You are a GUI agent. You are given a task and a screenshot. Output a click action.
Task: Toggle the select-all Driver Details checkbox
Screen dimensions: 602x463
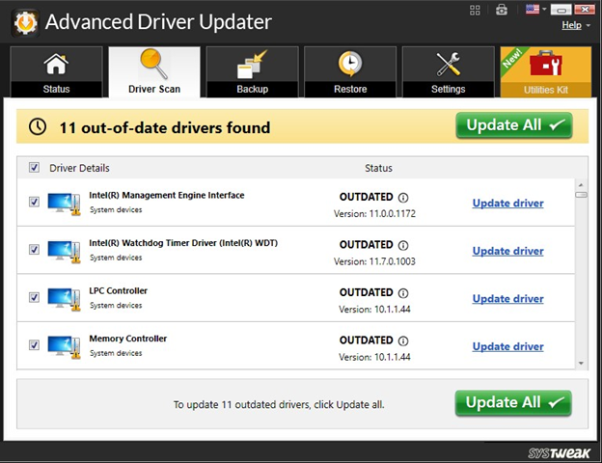36,168
